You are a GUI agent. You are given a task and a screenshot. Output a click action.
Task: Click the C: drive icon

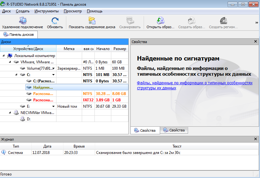(x=23, y=74)
